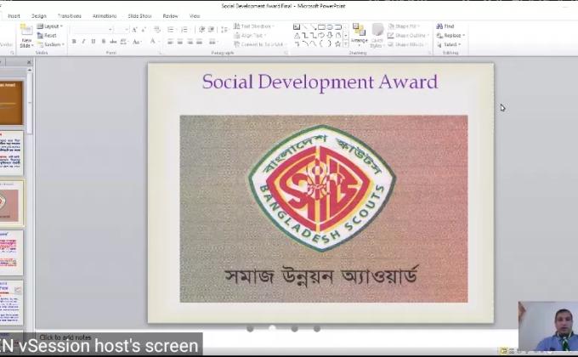The width and height of the screenshot is (578, 357).
Task: Switch to the Design tab
Action: (x=39, y=15)
